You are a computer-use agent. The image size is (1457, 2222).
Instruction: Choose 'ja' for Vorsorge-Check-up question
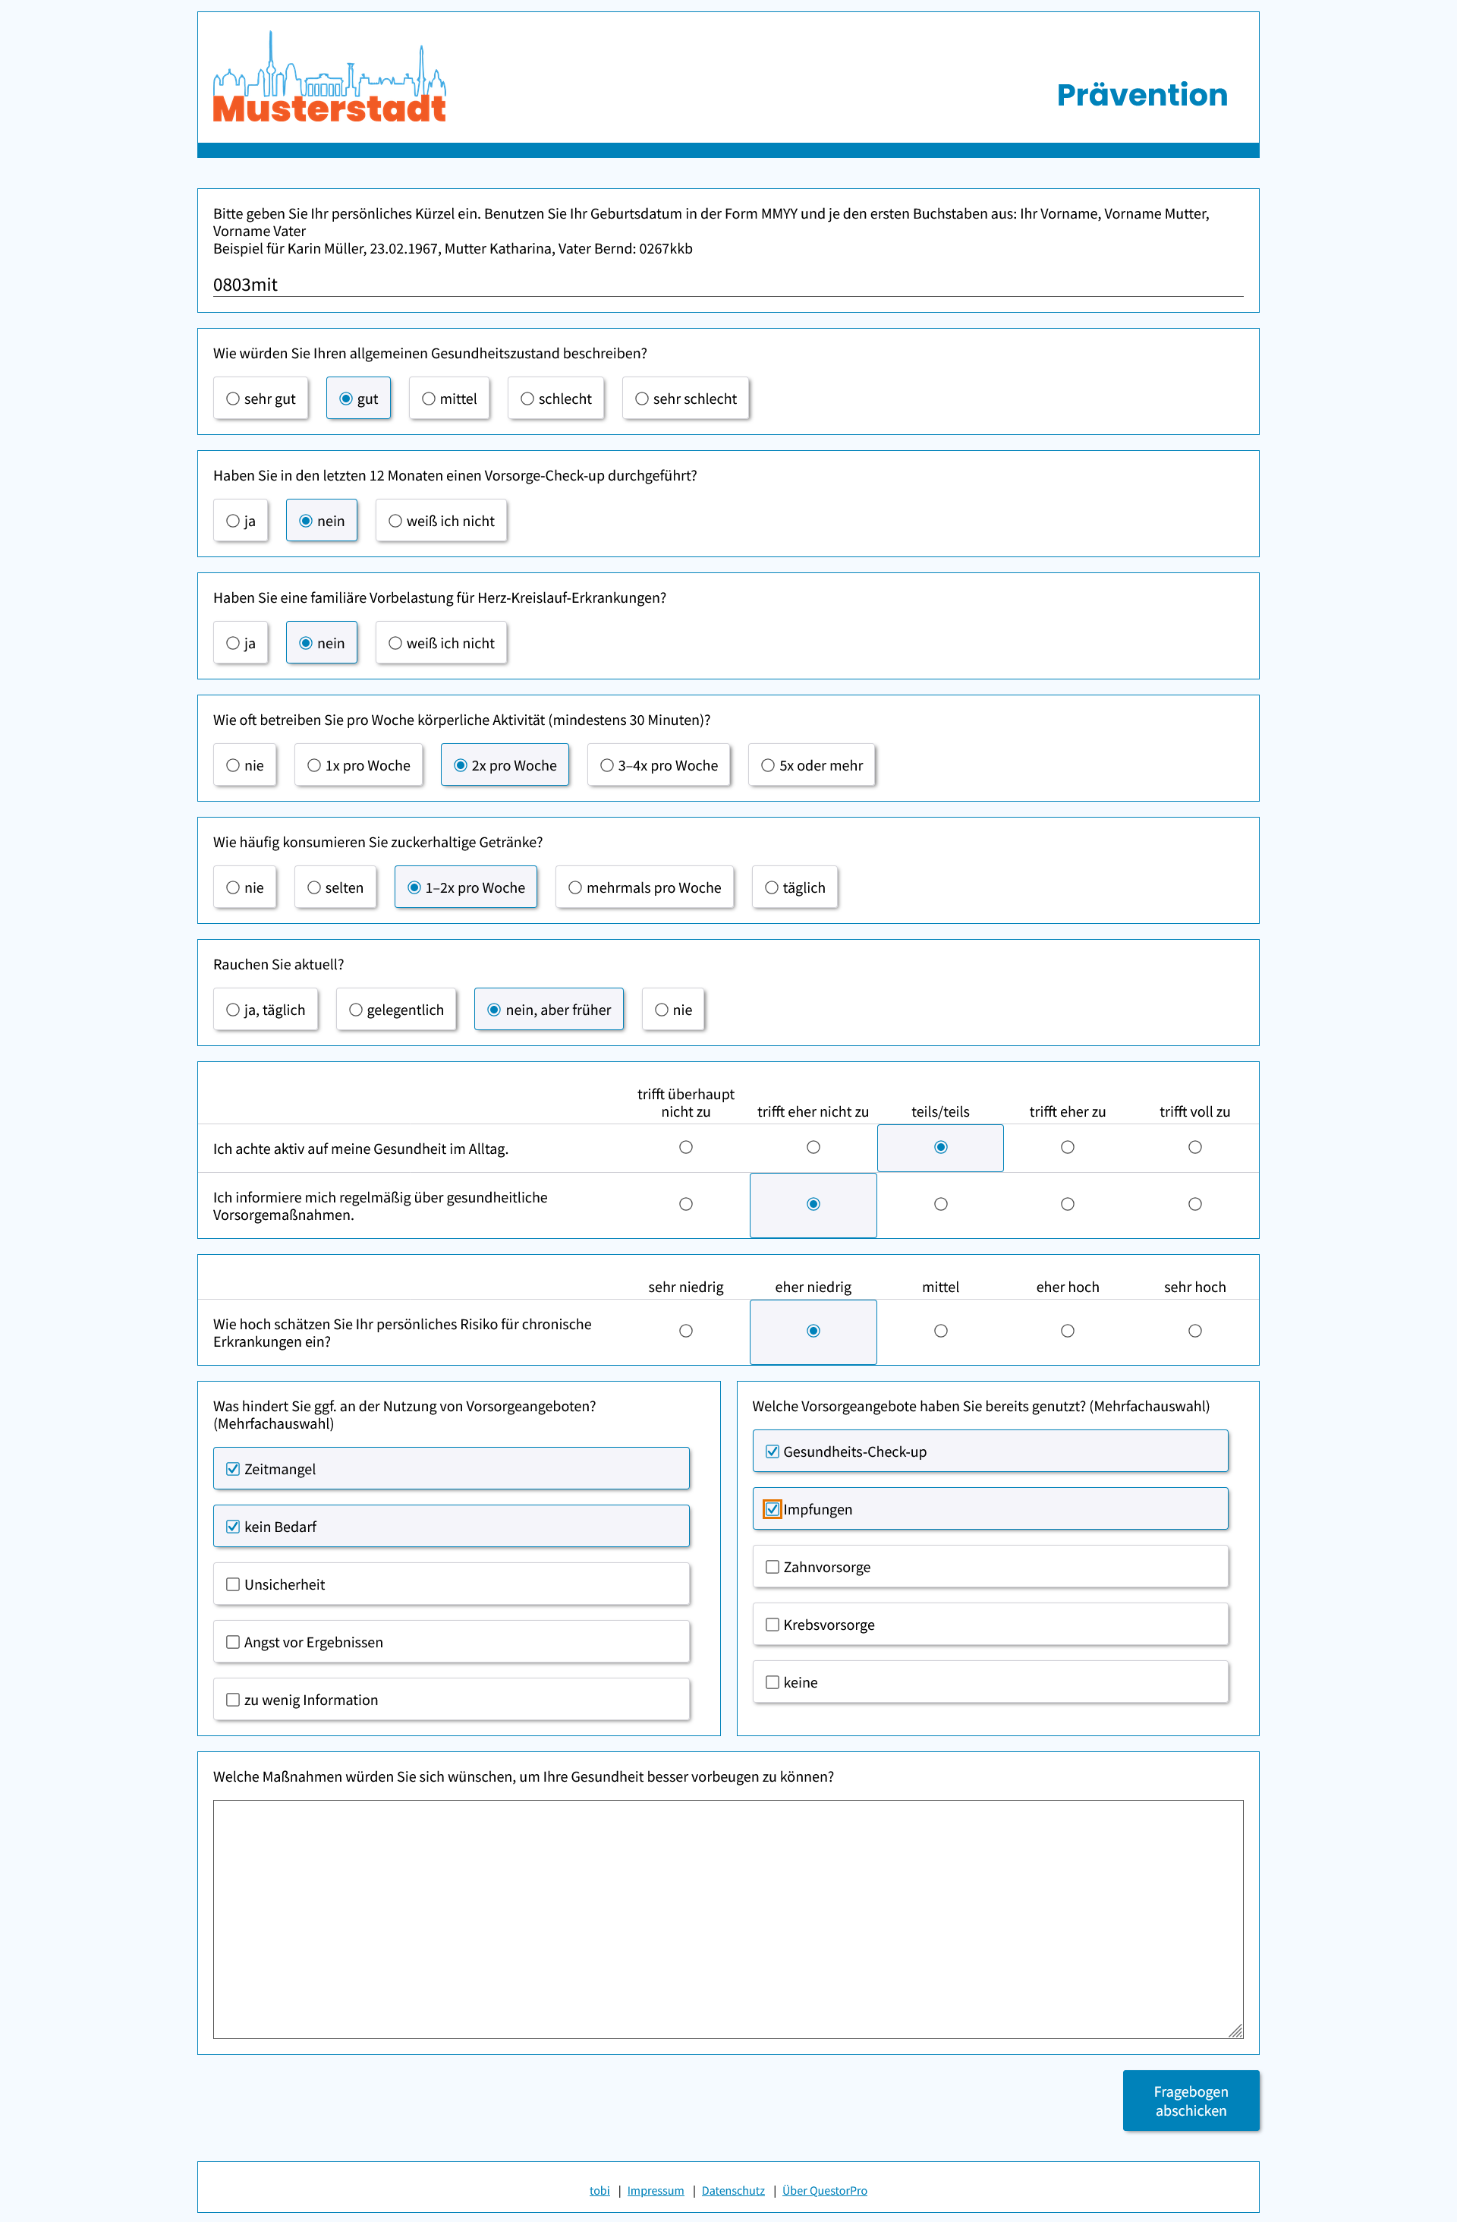[240, 521]
